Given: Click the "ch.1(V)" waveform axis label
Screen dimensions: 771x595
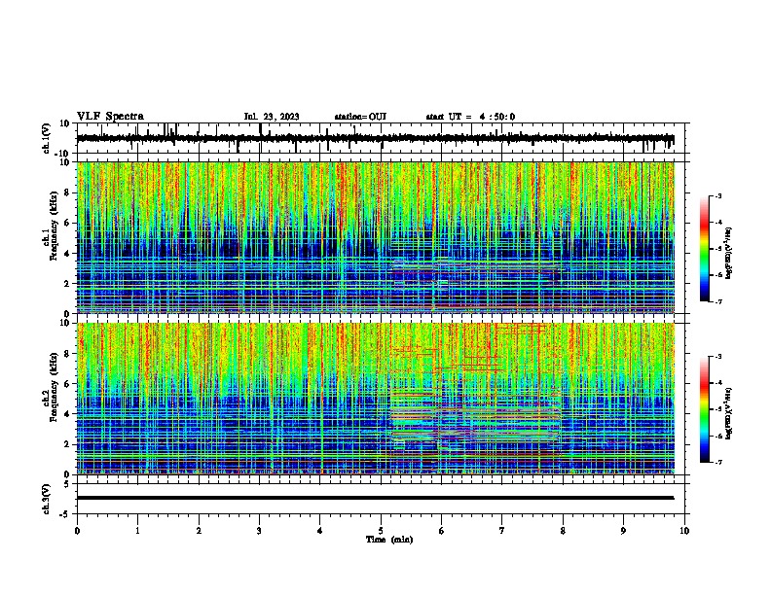Looking at the screenshot, I should tap(47, 138).
